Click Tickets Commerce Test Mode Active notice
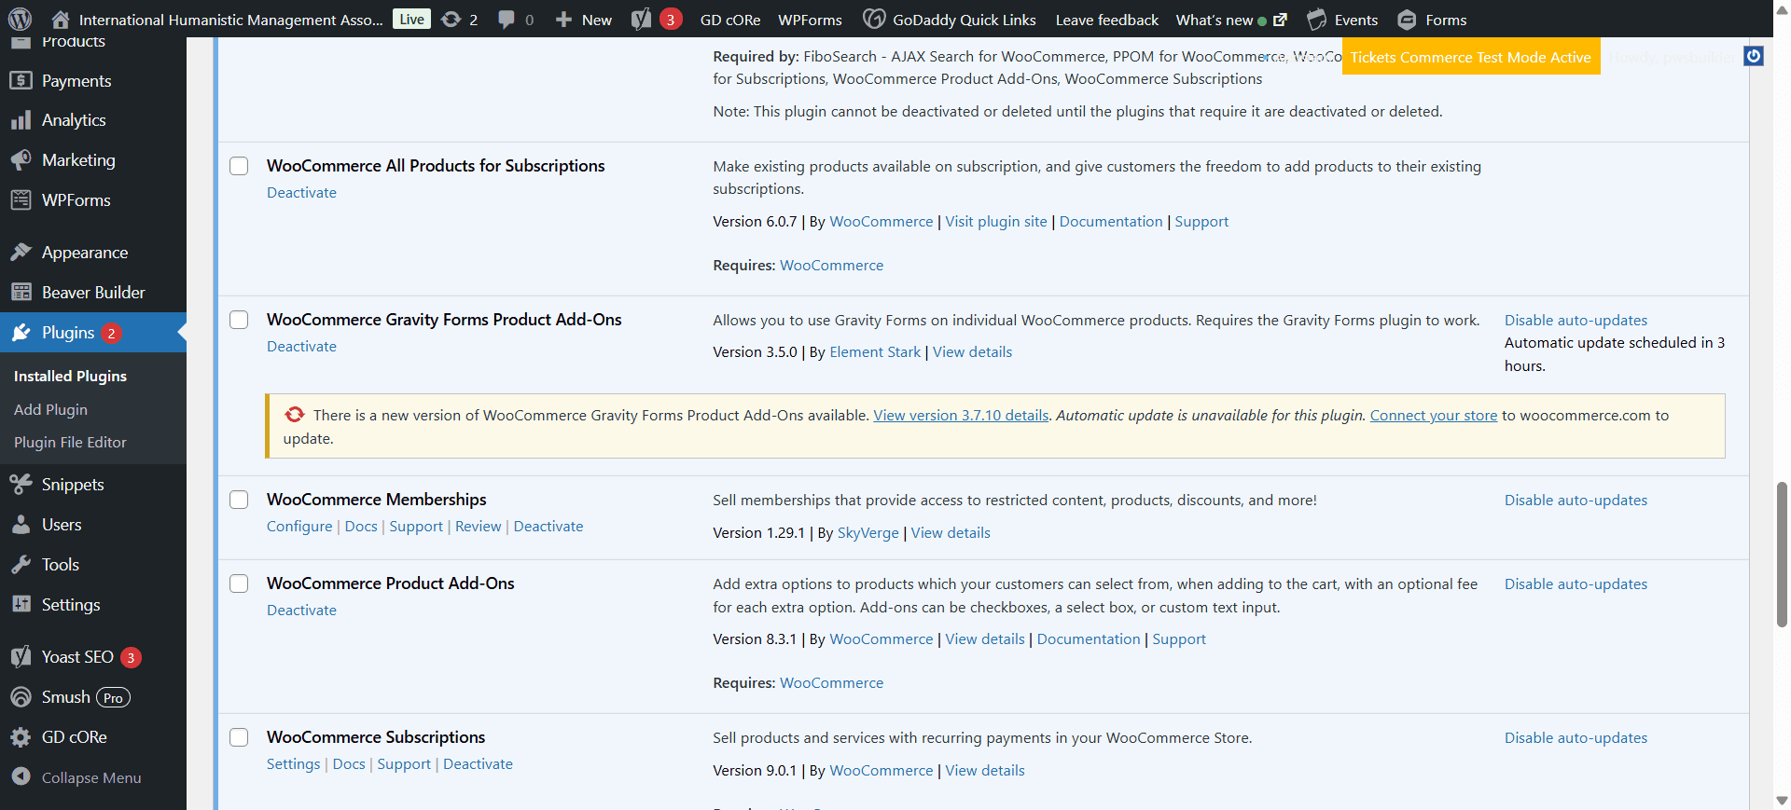1791x810 pixels. (1471, 57)
